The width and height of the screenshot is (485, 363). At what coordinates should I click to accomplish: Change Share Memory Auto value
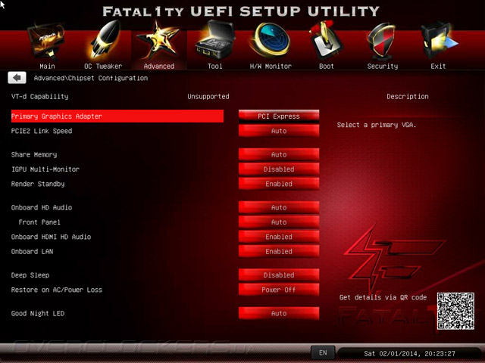point(279,154)
